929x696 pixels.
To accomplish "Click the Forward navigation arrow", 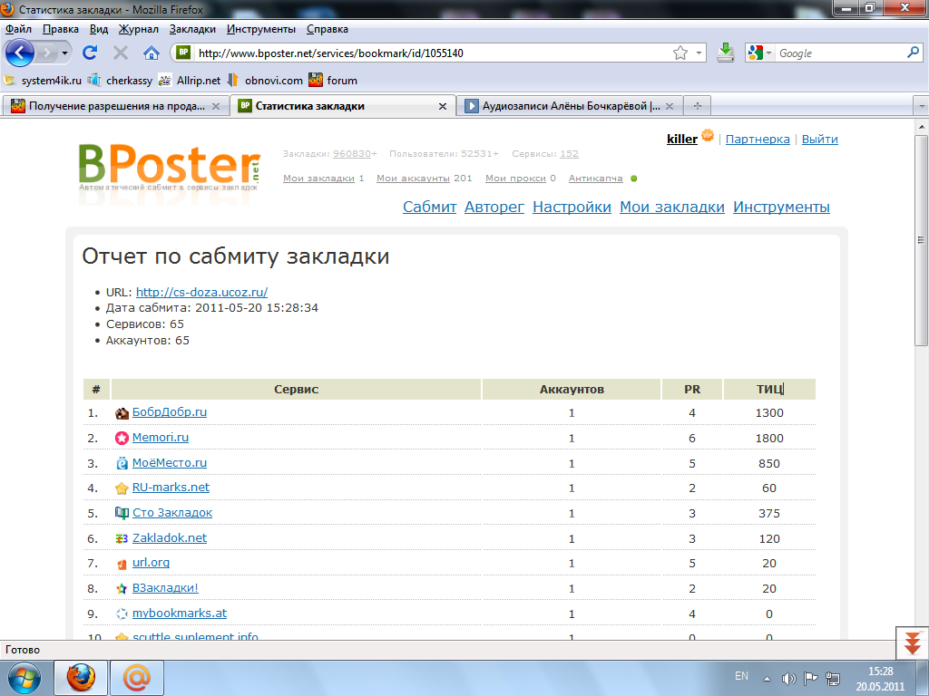I will [x=47, y=53].
